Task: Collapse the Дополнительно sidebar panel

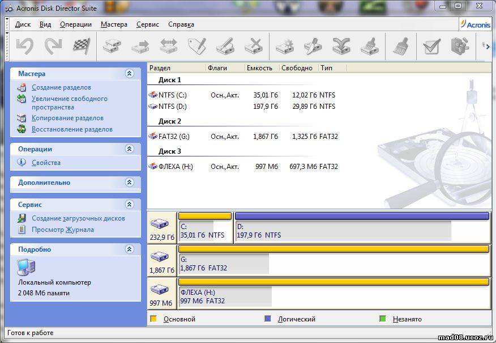Action: [129, 182]
